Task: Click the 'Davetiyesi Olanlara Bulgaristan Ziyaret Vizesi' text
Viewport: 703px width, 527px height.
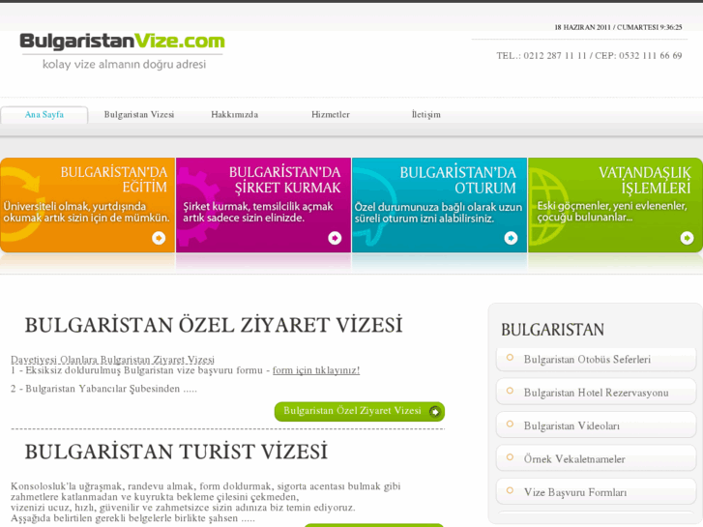Action: tap(112, 360)
